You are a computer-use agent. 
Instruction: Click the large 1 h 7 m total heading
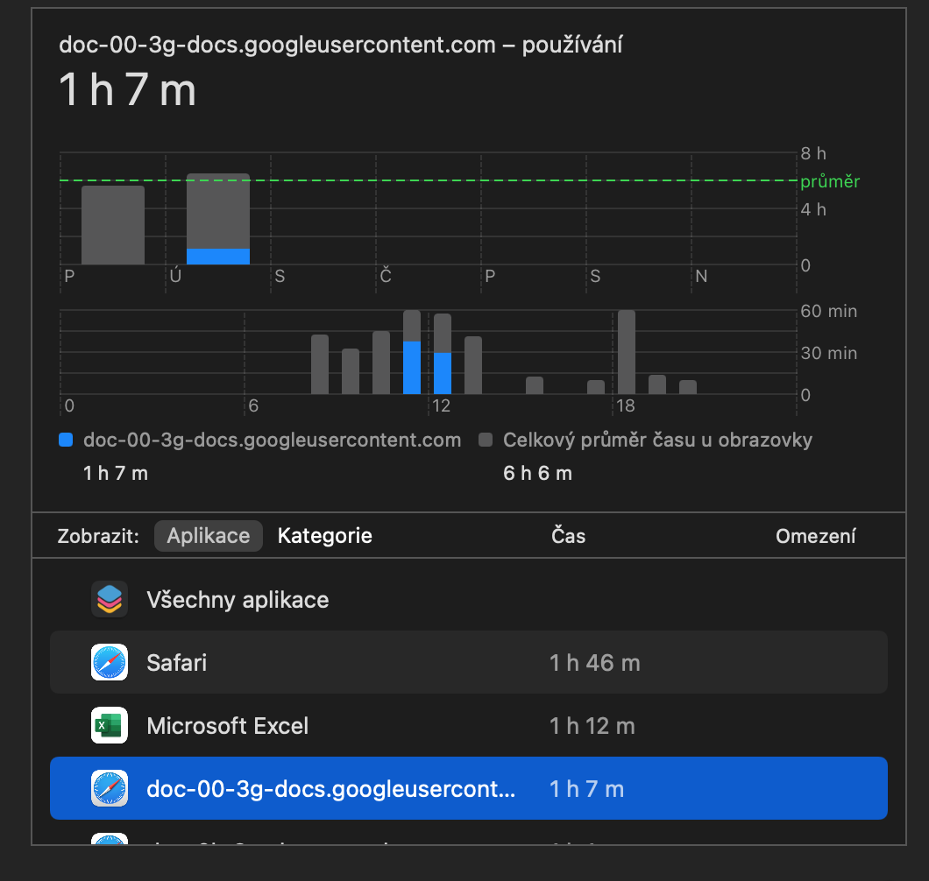click(x=127, y=90)
